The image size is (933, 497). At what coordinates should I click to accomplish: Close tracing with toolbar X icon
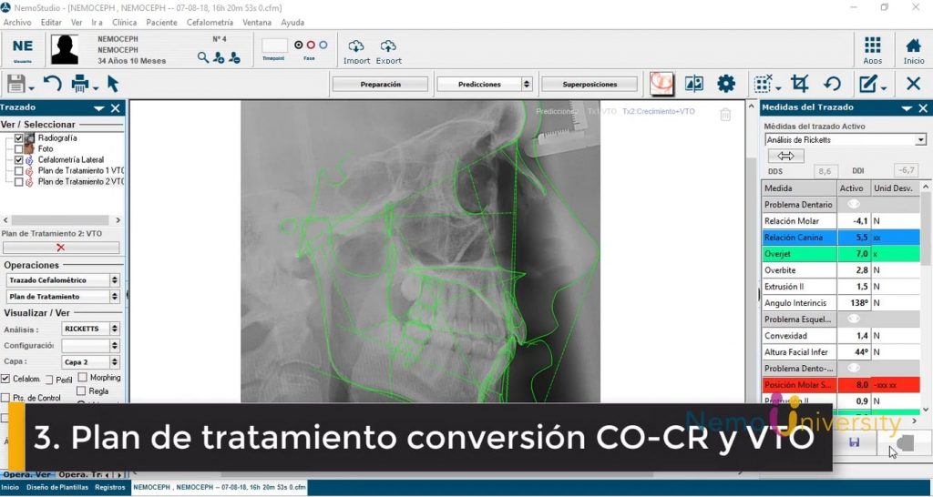point(913,84)
